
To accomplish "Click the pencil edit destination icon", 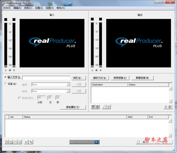I will pos(104,107).
